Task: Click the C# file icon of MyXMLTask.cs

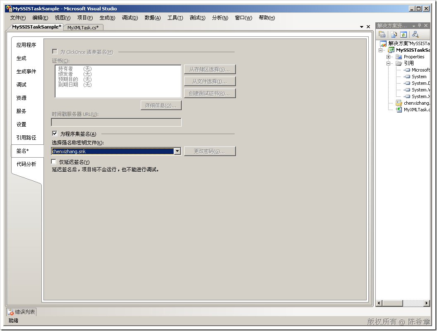Action: [399, 110]
